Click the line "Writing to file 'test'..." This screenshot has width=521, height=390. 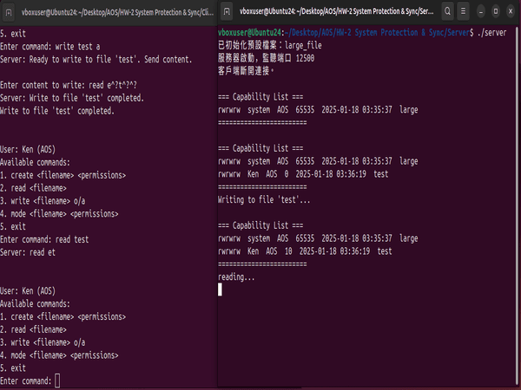[264, 199]
